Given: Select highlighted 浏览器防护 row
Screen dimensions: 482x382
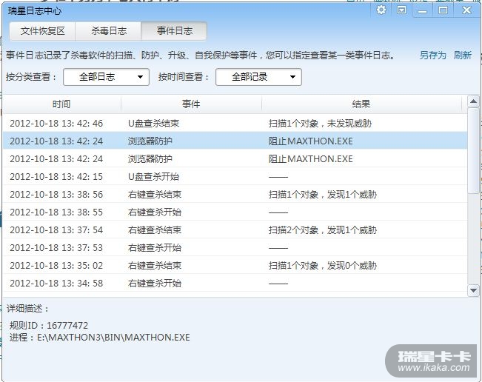Looking at the screenshot, I should [x=235, y=141].
